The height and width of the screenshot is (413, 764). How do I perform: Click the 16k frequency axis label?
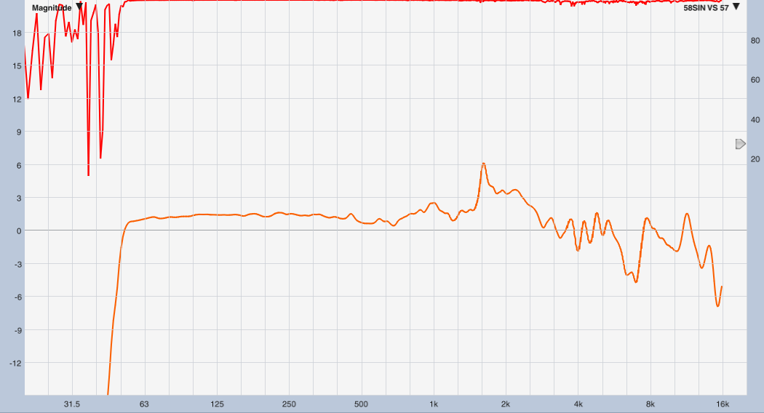pos(723,404)
